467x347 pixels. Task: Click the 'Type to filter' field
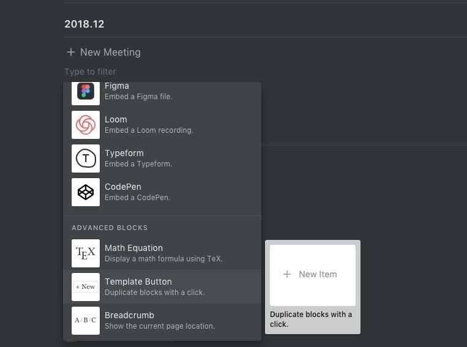click(x=90, y=72)
